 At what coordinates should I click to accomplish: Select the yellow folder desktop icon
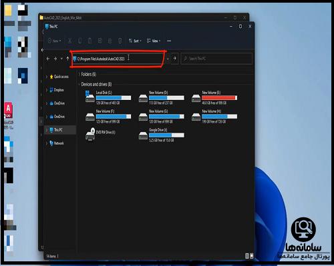[x=8, y=11]
